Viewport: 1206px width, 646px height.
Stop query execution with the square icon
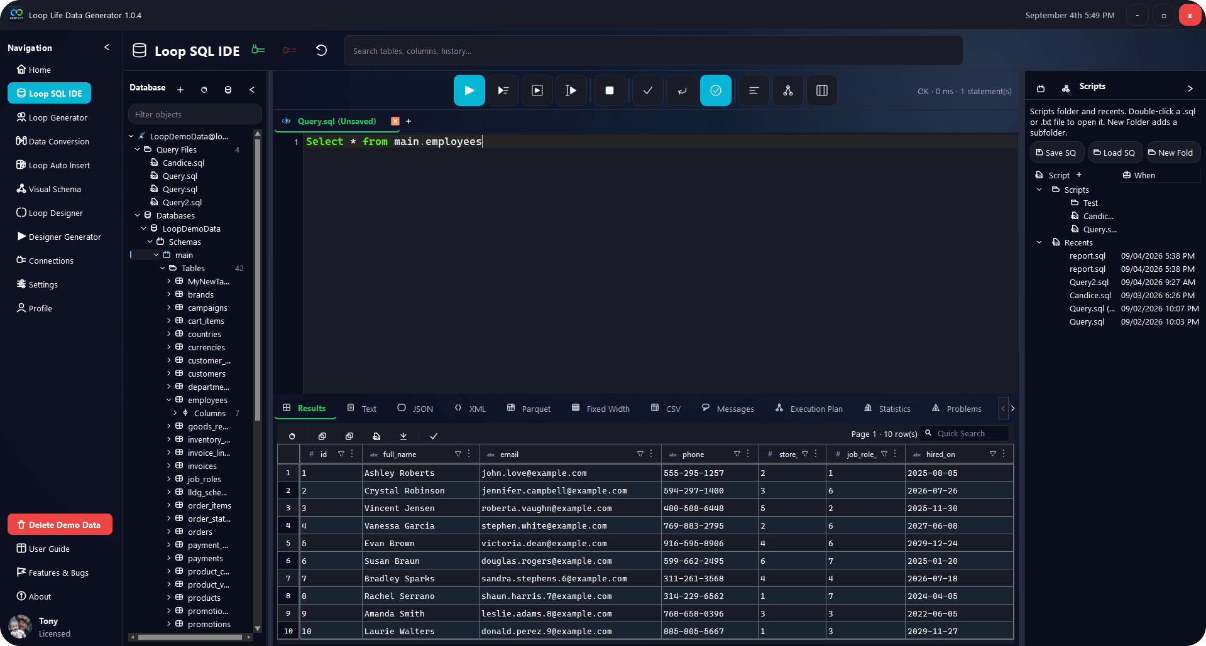[609, 90]
